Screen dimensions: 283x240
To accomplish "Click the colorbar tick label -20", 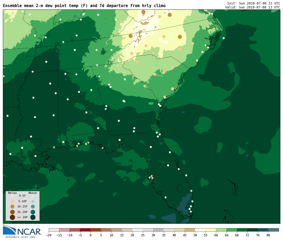I will click(49, 235).
